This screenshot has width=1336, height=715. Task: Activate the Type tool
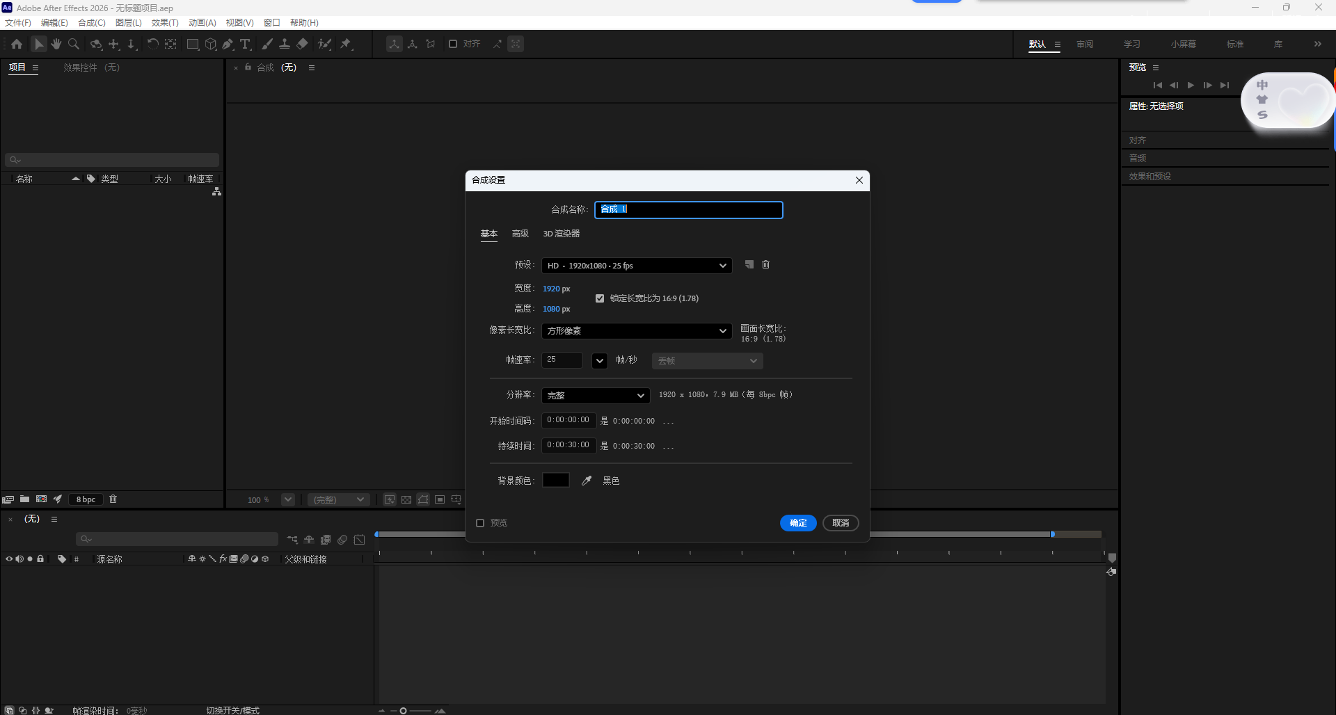click(x=245, y=43)
